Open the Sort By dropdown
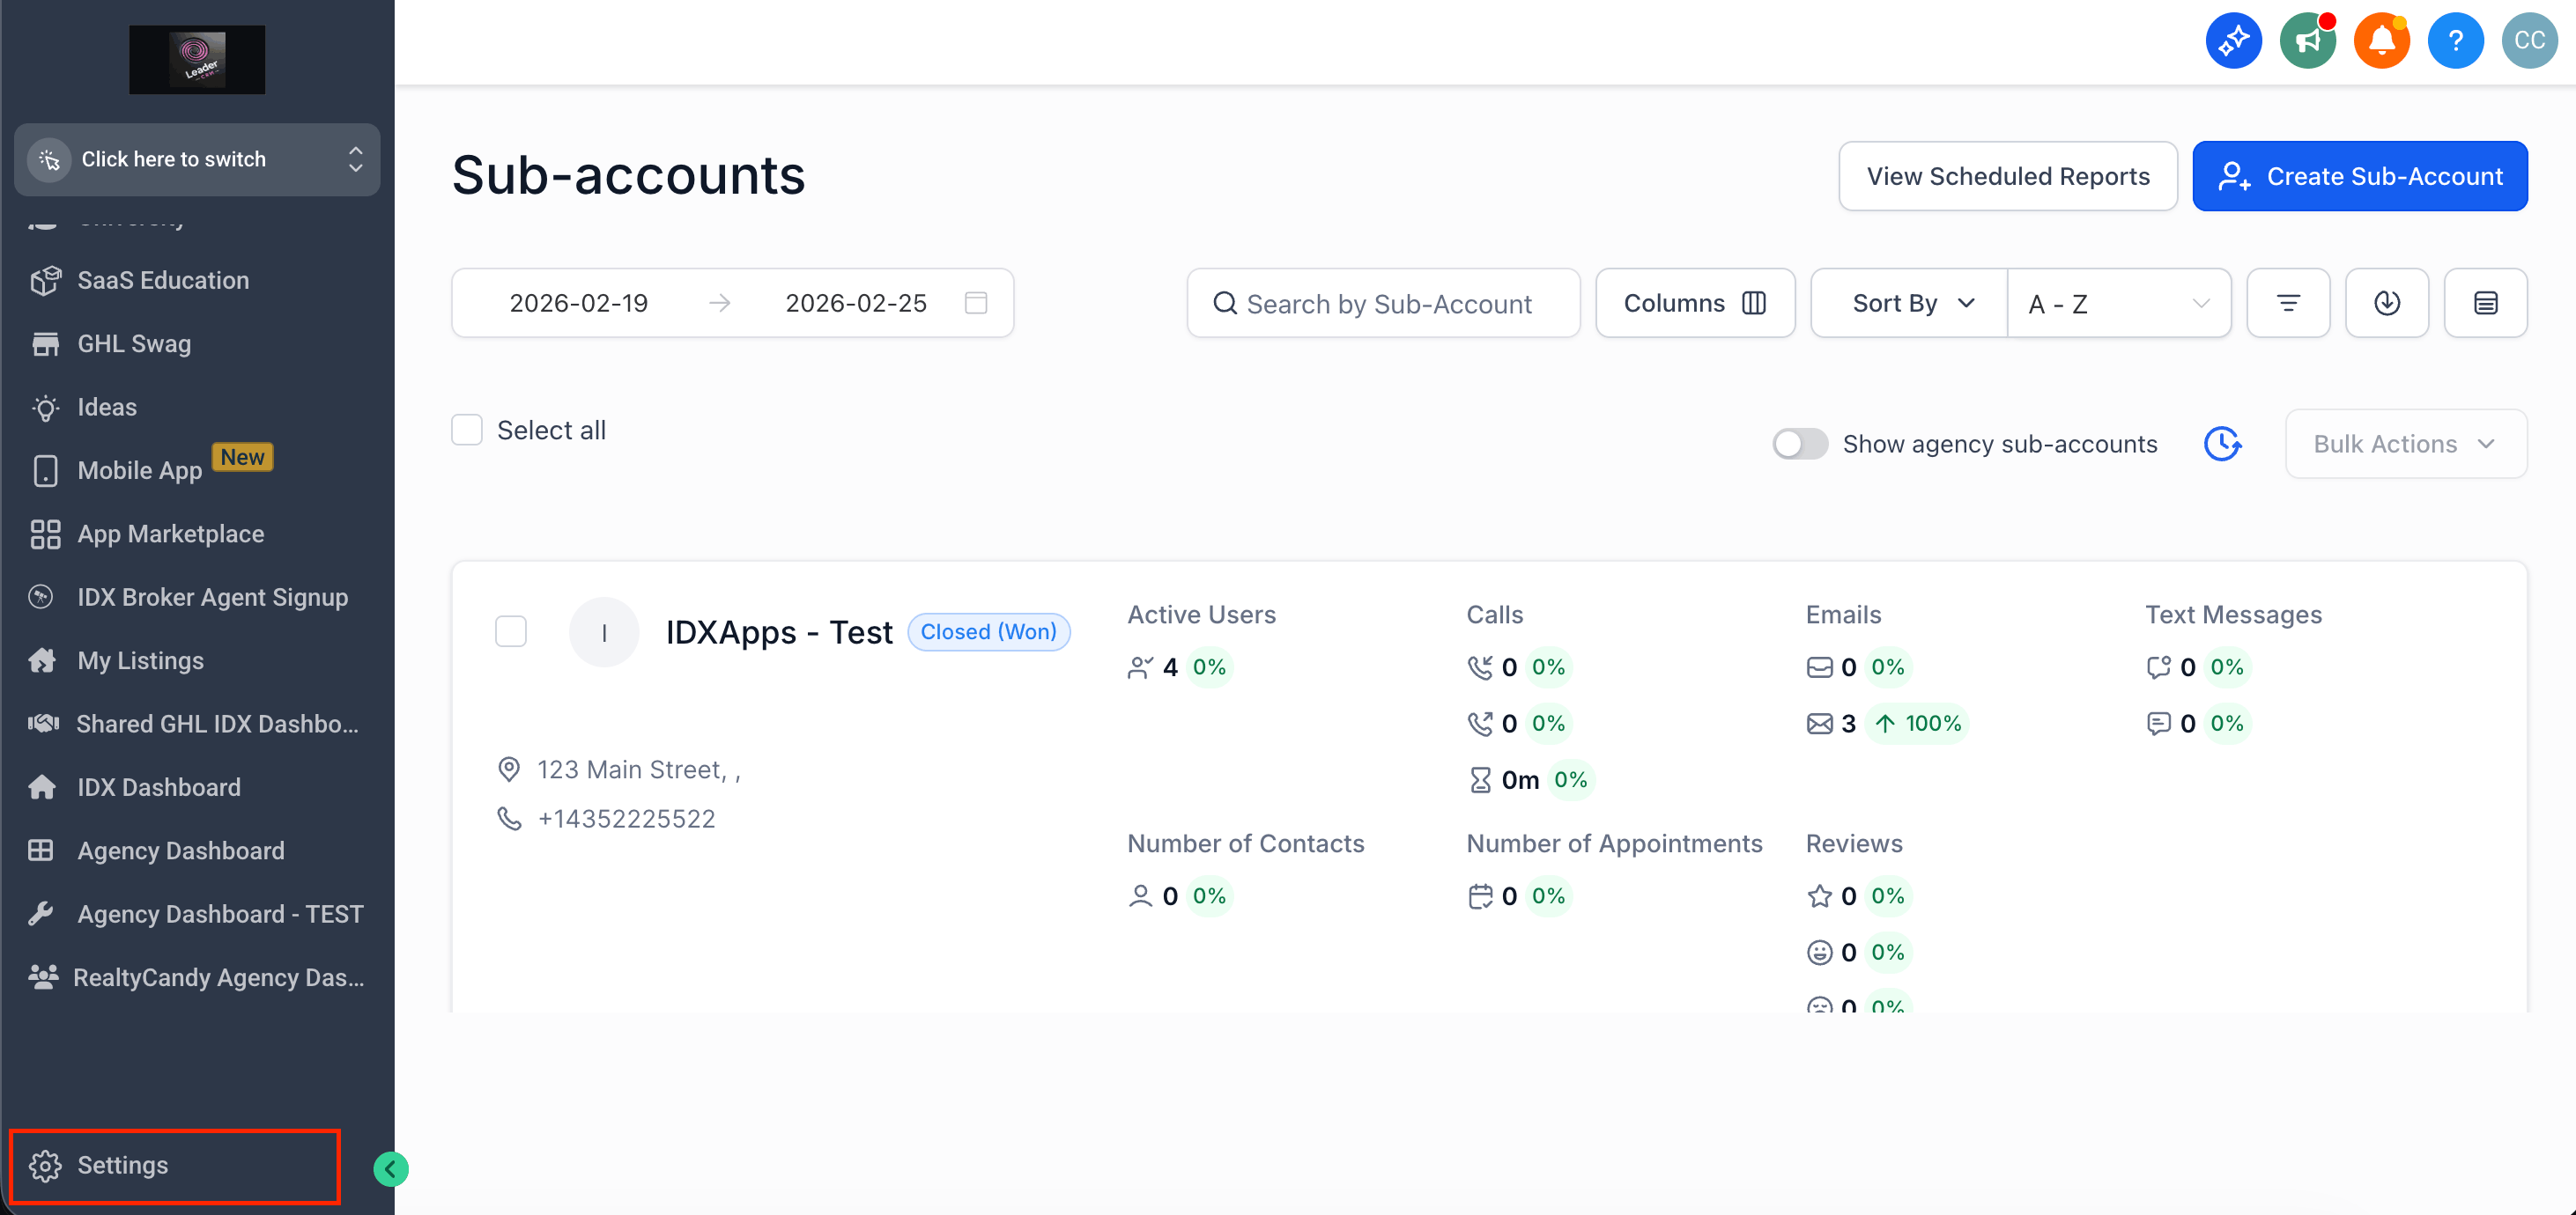 point(1909,303)
